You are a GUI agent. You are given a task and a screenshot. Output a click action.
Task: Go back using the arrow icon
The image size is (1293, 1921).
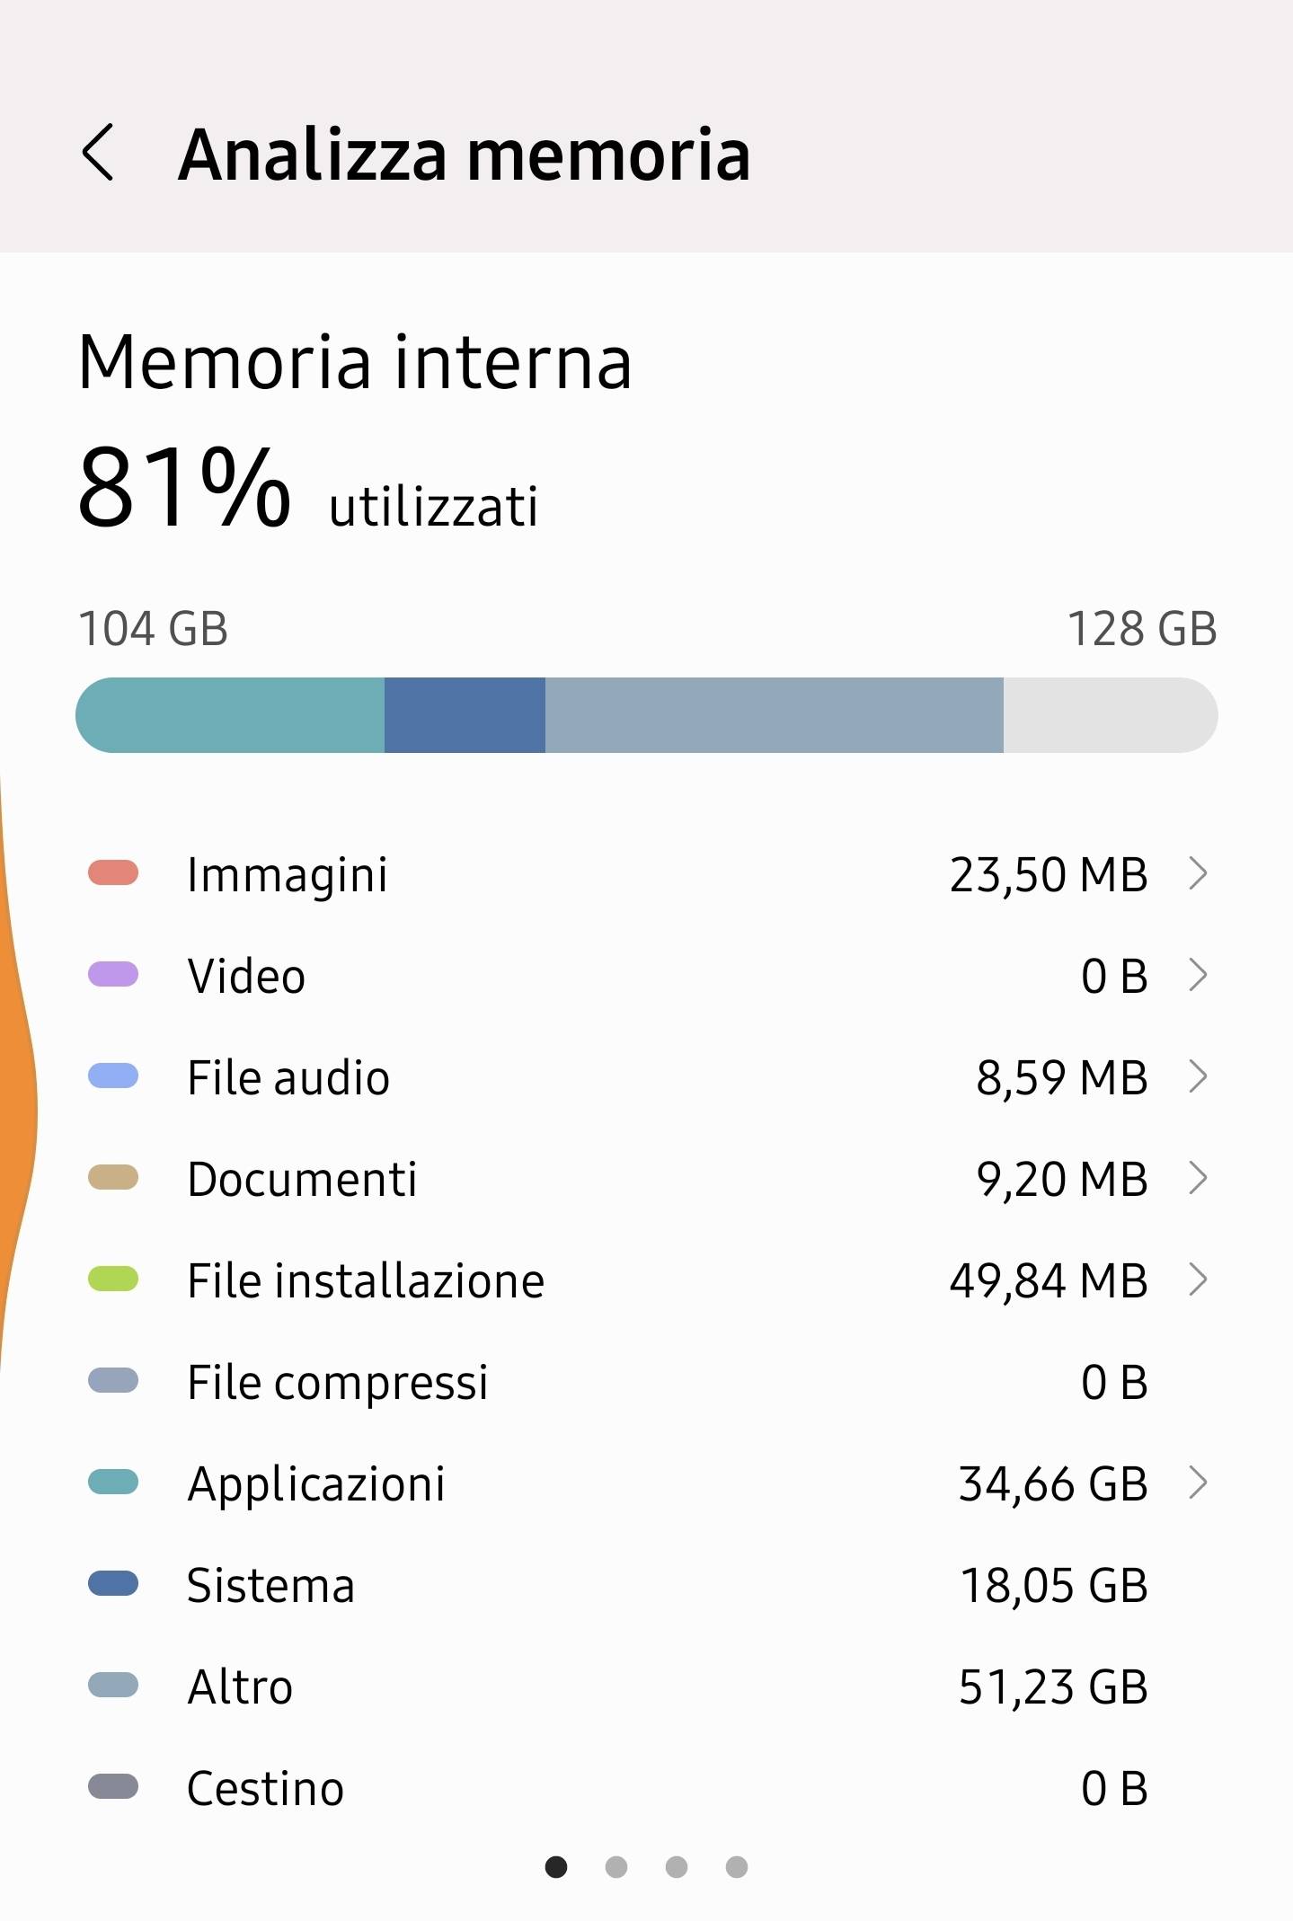tap(99, 154)
